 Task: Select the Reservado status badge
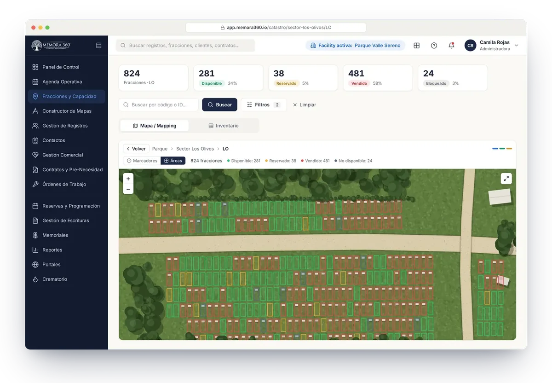286,84
